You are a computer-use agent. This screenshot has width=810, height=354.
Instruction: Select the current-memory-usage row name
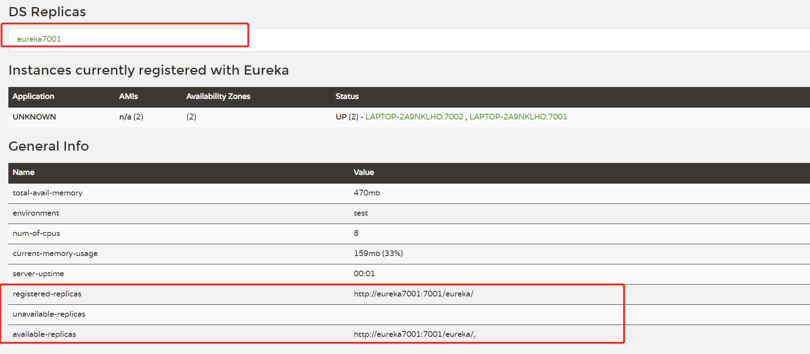[x=55, y=253]
